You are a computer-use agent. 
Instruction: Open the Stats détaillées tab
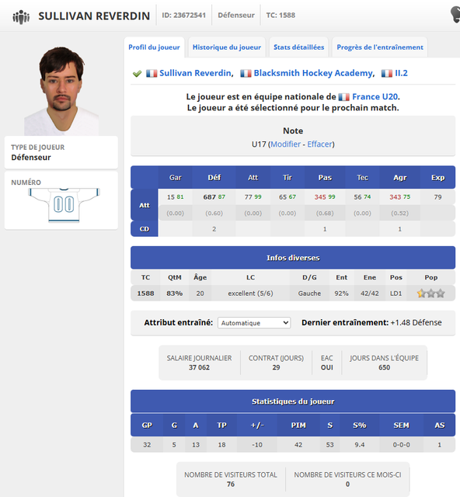[299, 47]
